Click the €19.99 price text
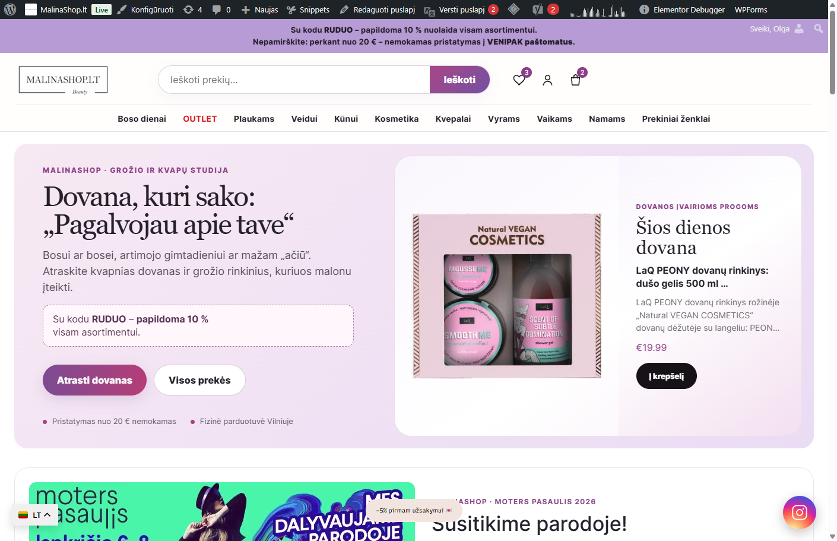The width and height of the screenshot is (837, 541). coord(651,347)
